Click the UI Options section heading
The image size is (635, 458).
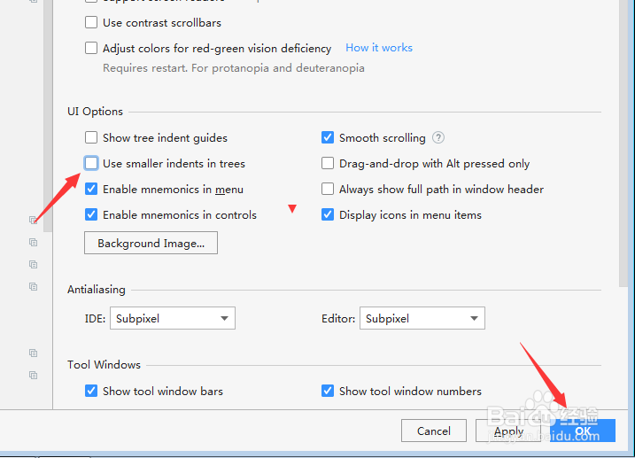95,112
